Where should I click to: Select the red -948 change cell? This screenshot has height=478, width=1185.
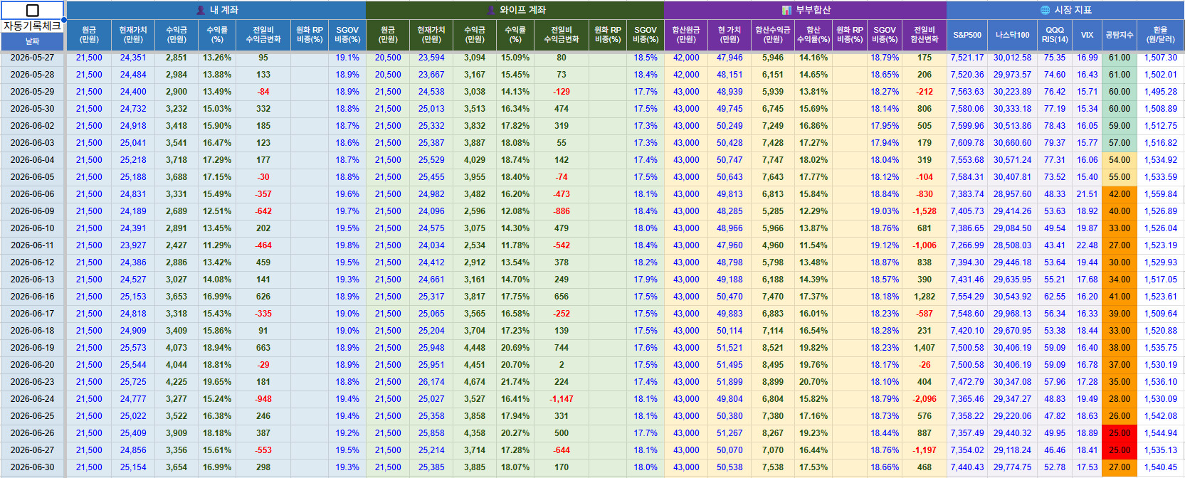coord(263,399)
